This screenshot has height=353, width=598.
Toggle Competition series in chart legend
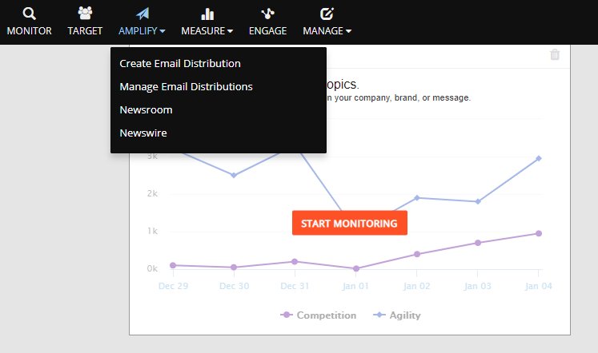pos(319,315)
